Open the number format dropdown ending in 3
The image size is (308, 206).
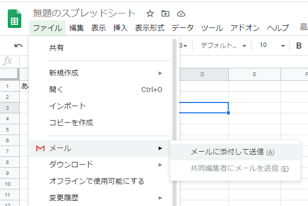point(183,46)
